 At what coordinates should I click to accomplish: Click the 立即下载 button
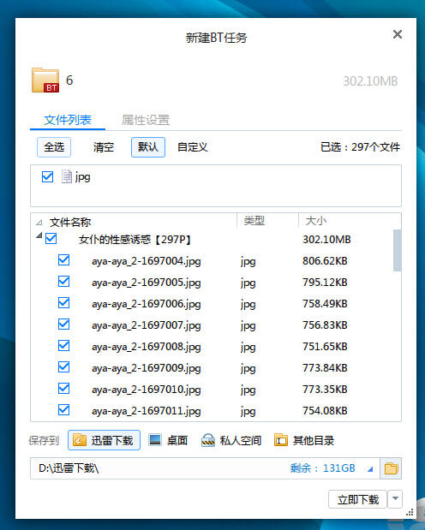(x=357, y=499)
